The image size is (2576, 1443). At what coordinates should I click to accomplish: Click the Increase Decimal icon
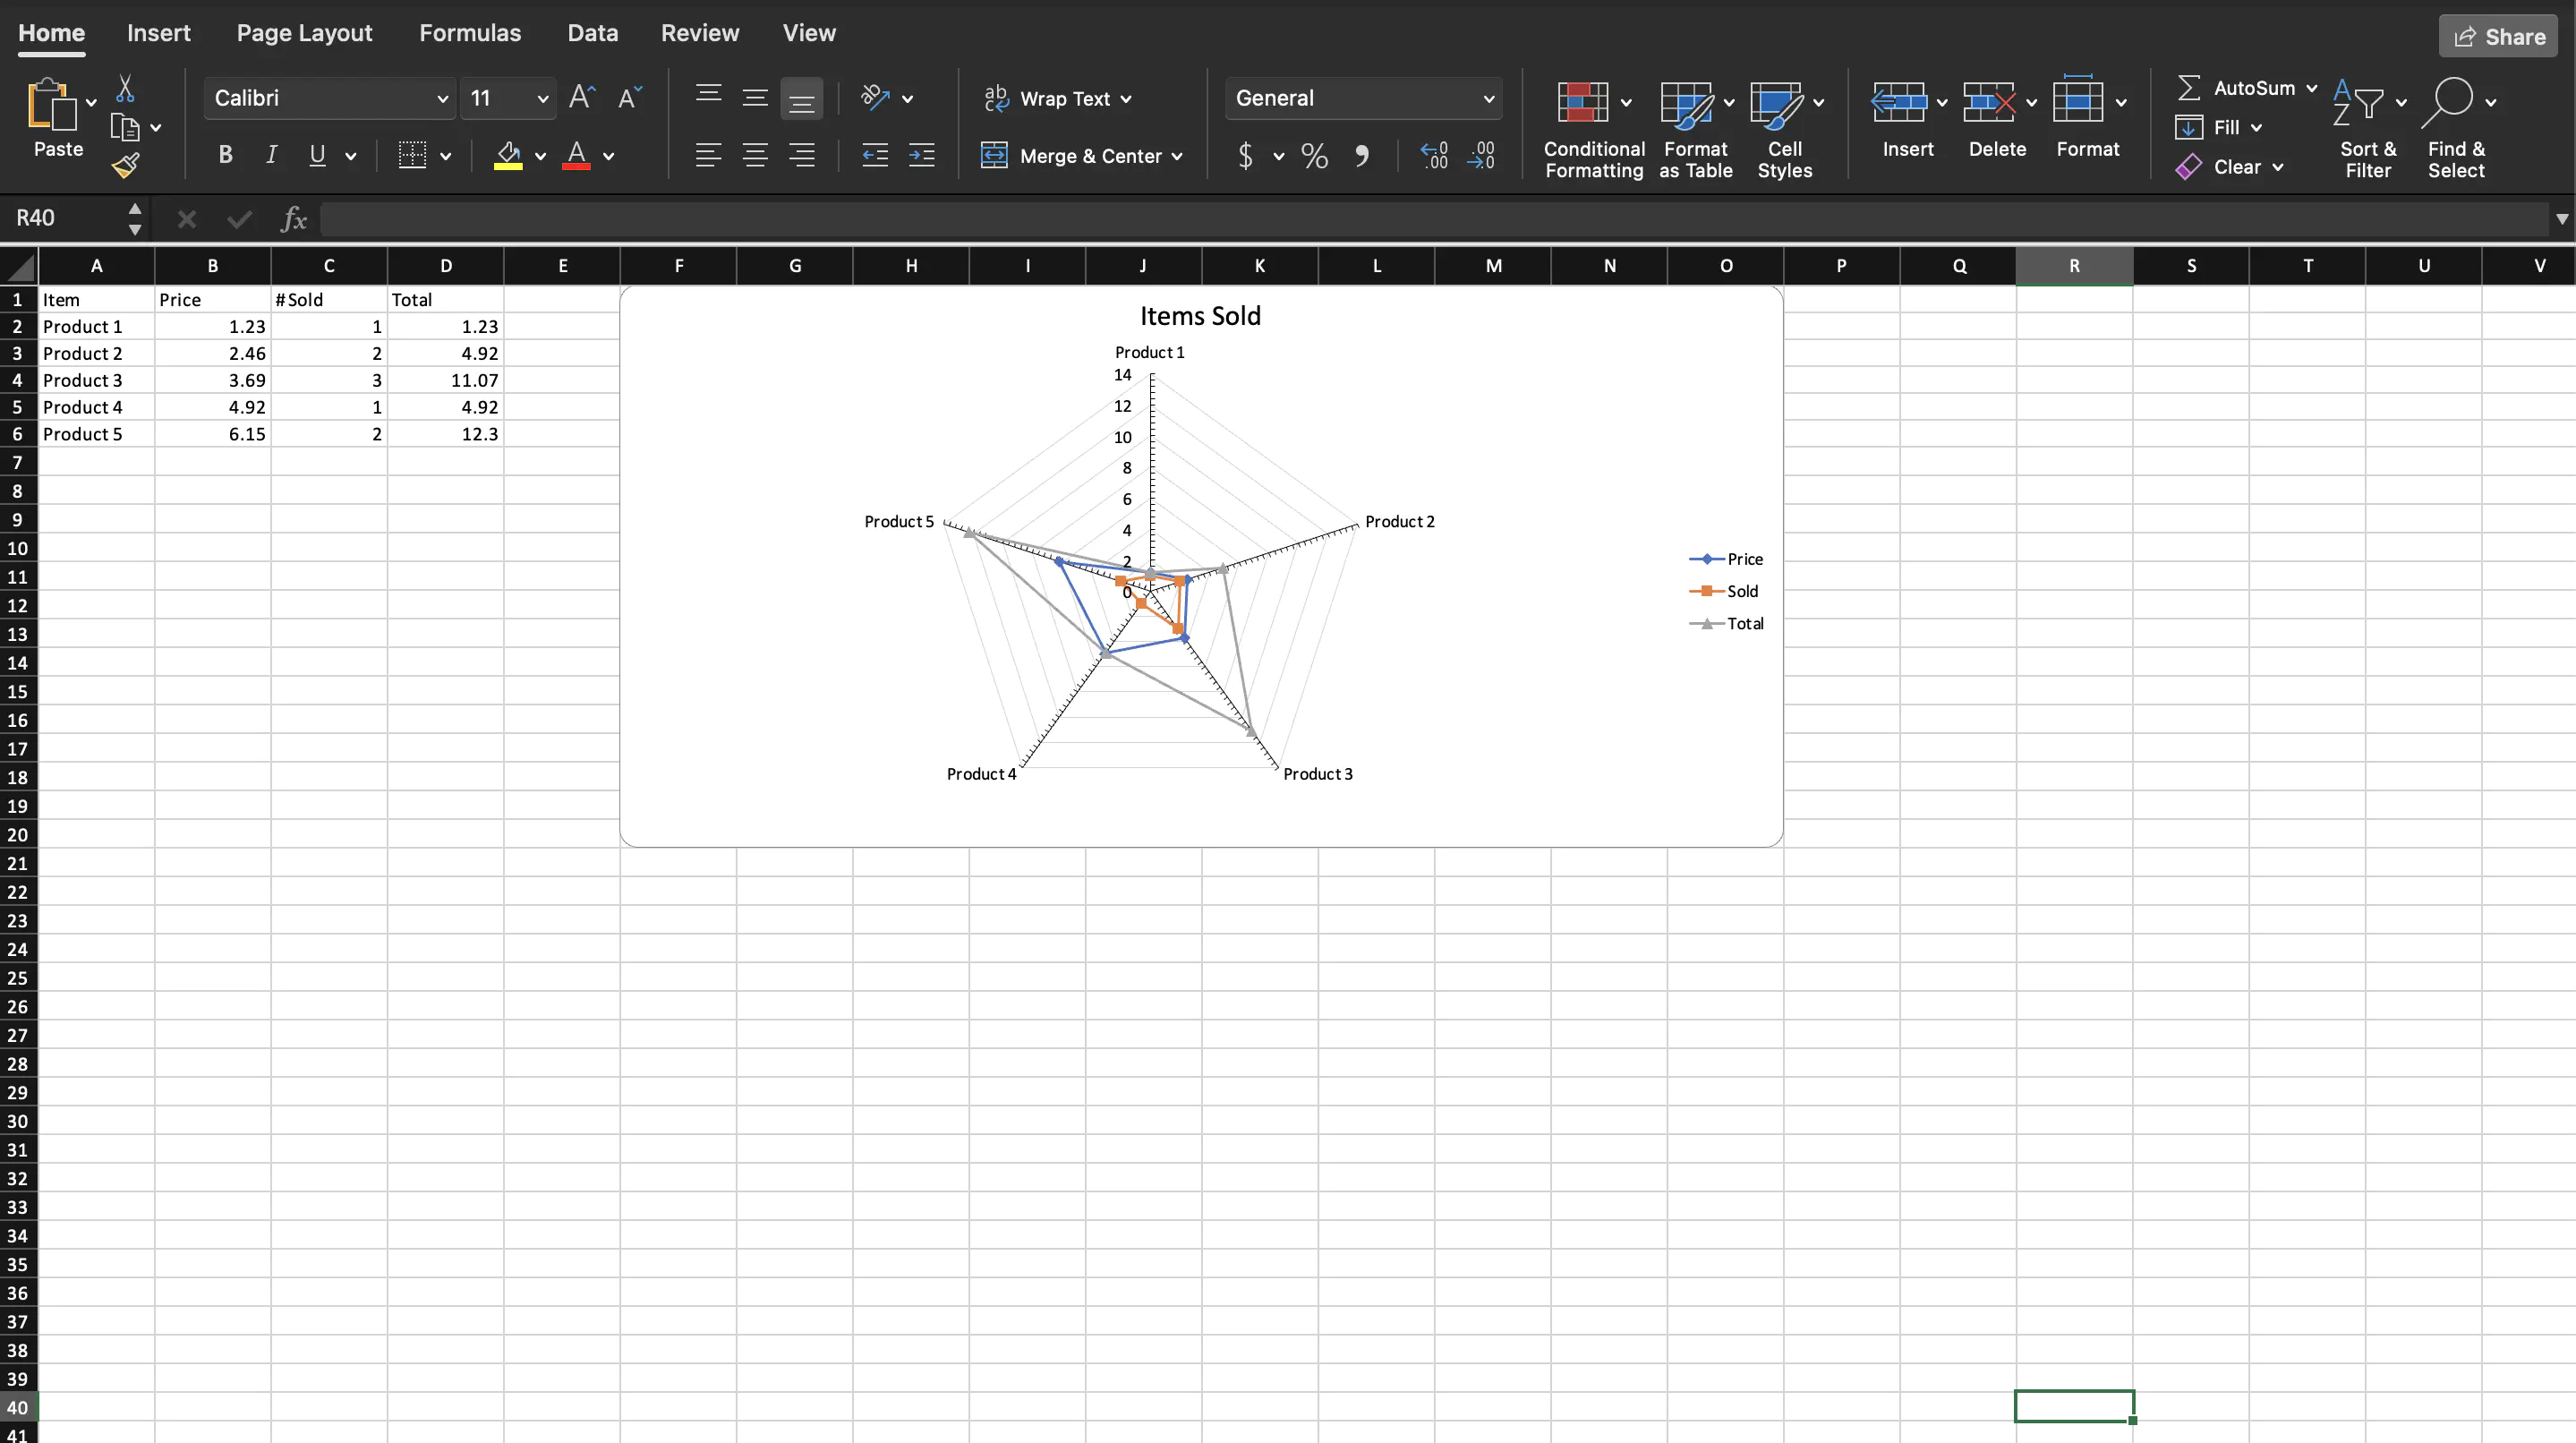click(1434, 155)
